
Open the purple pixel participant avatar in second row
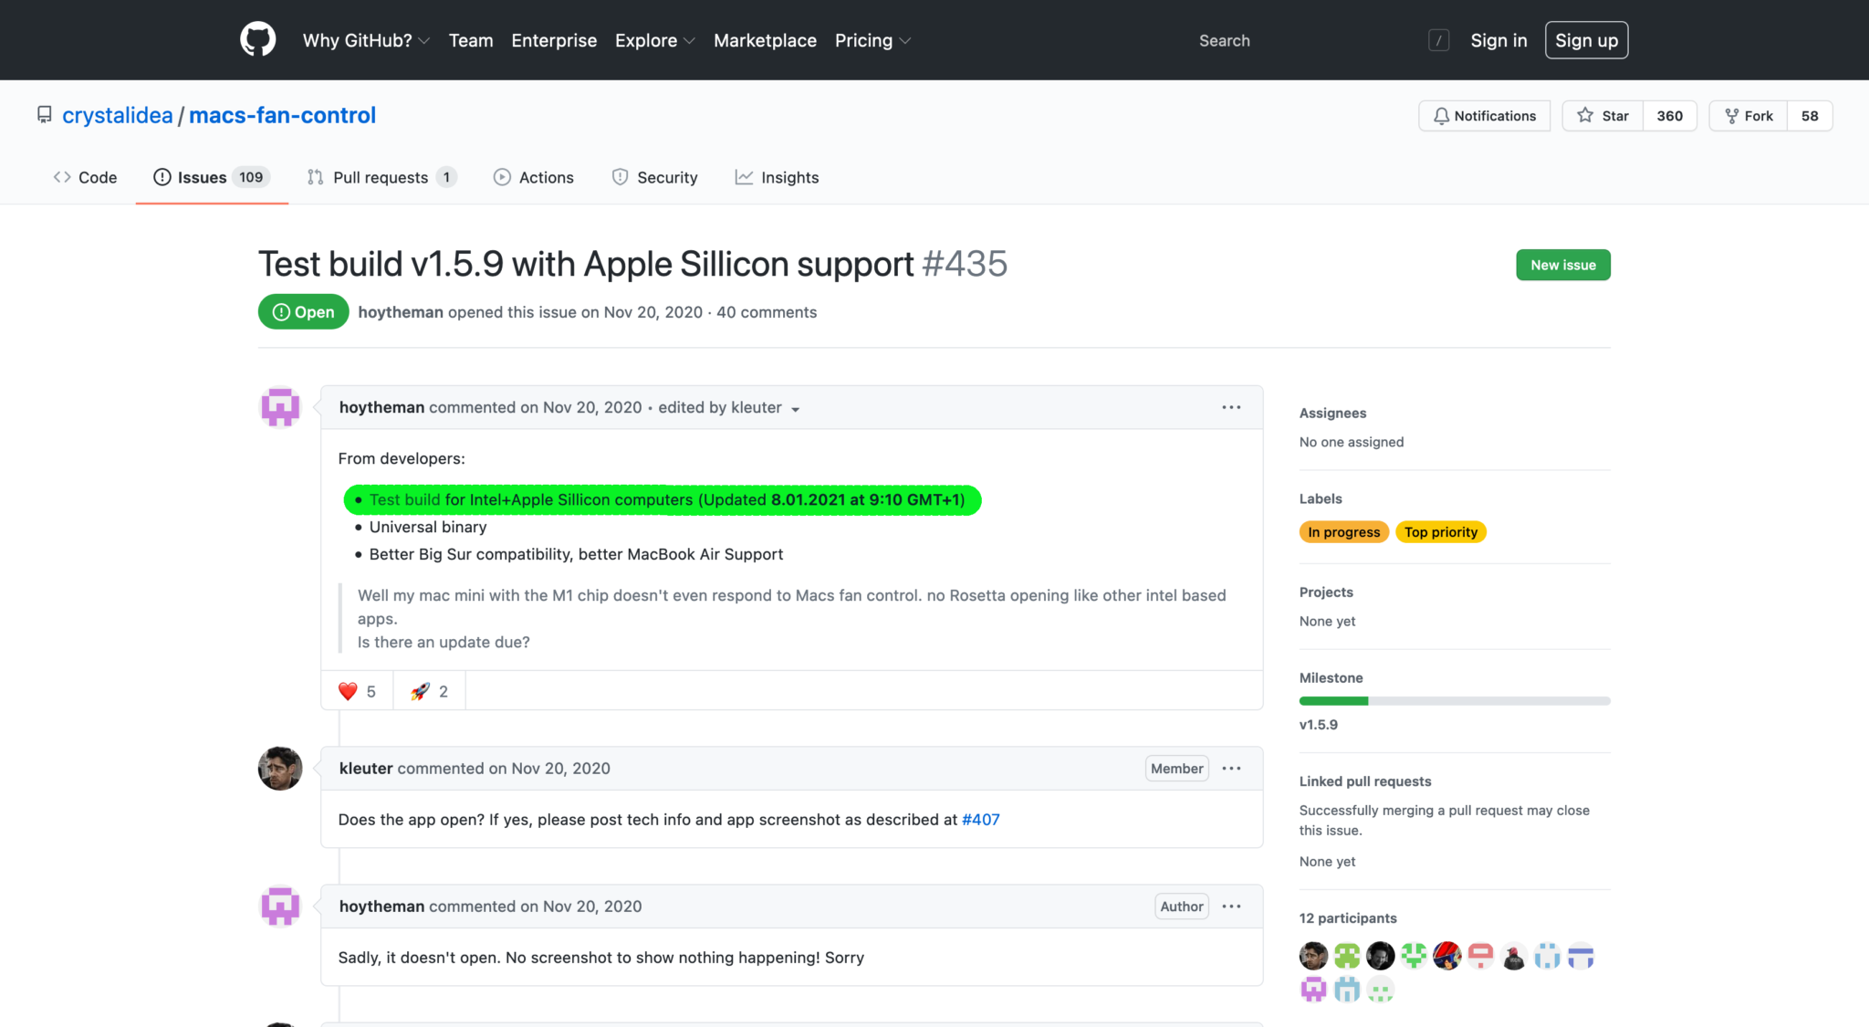1313,990
